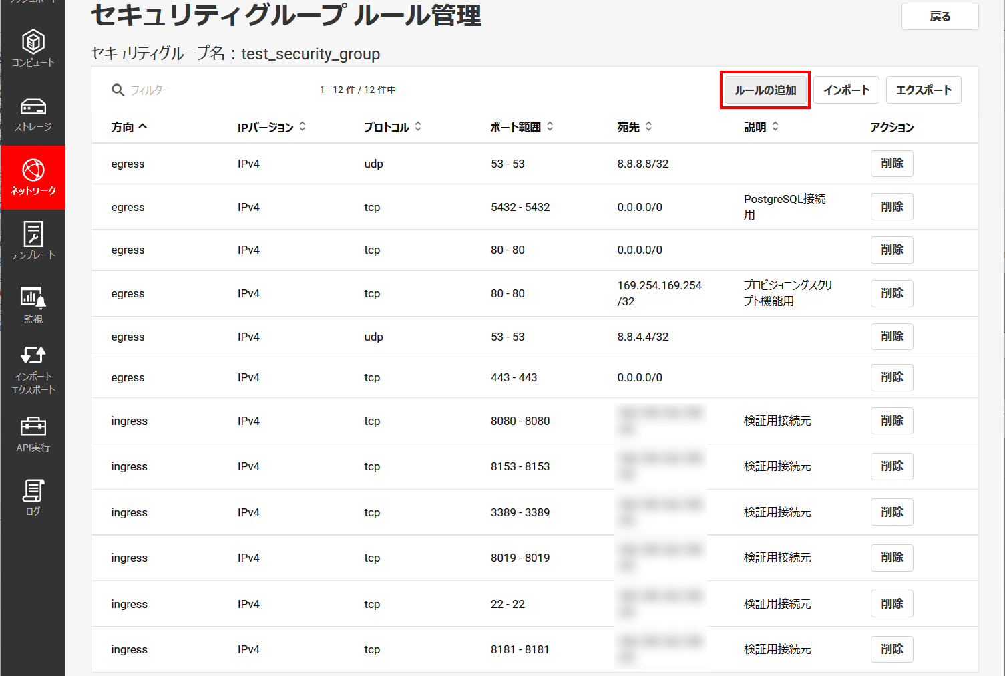Delete the PostgreSQL接続用 port 5432 rule
The image size is (1005, 676).
tap(892, 207)
